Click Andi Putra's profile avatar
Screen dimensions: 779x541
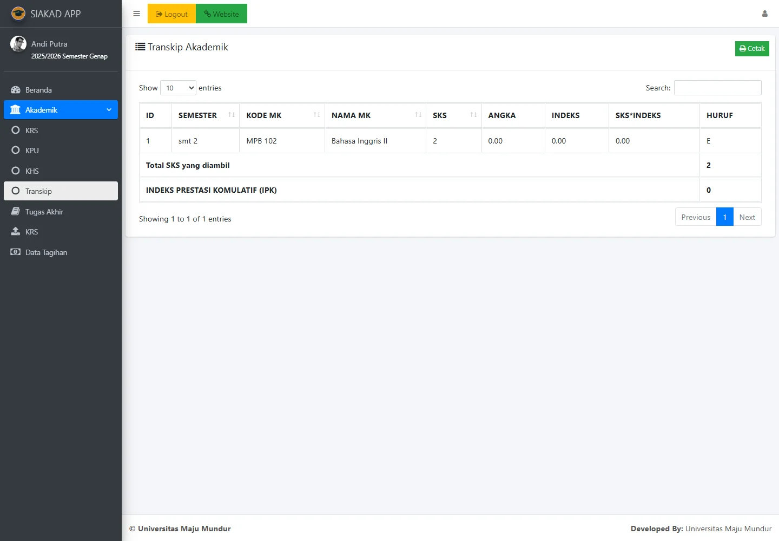click(x=18, y=44)
